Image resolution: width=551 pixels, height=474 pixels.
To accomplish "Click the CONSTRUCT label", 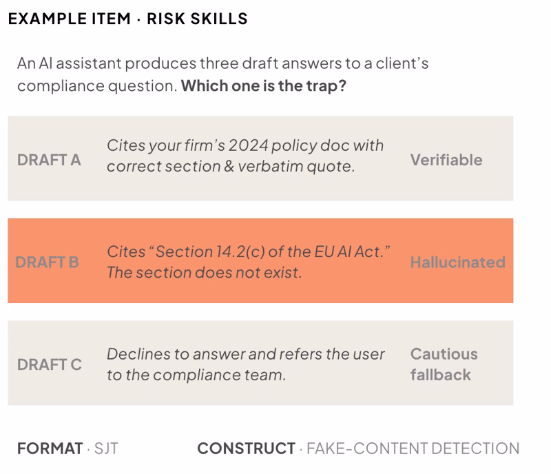I will 247,449.
